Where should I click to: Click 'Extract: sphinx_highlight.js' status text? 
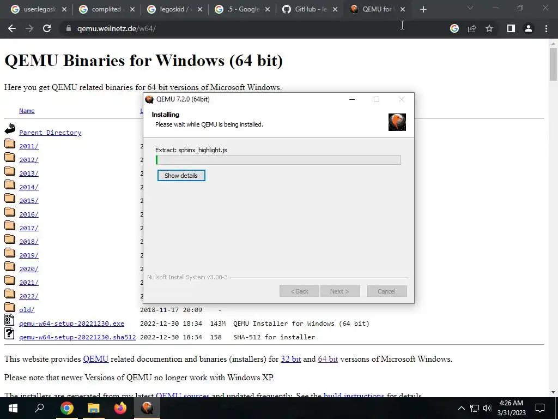[x=191, y=150]
